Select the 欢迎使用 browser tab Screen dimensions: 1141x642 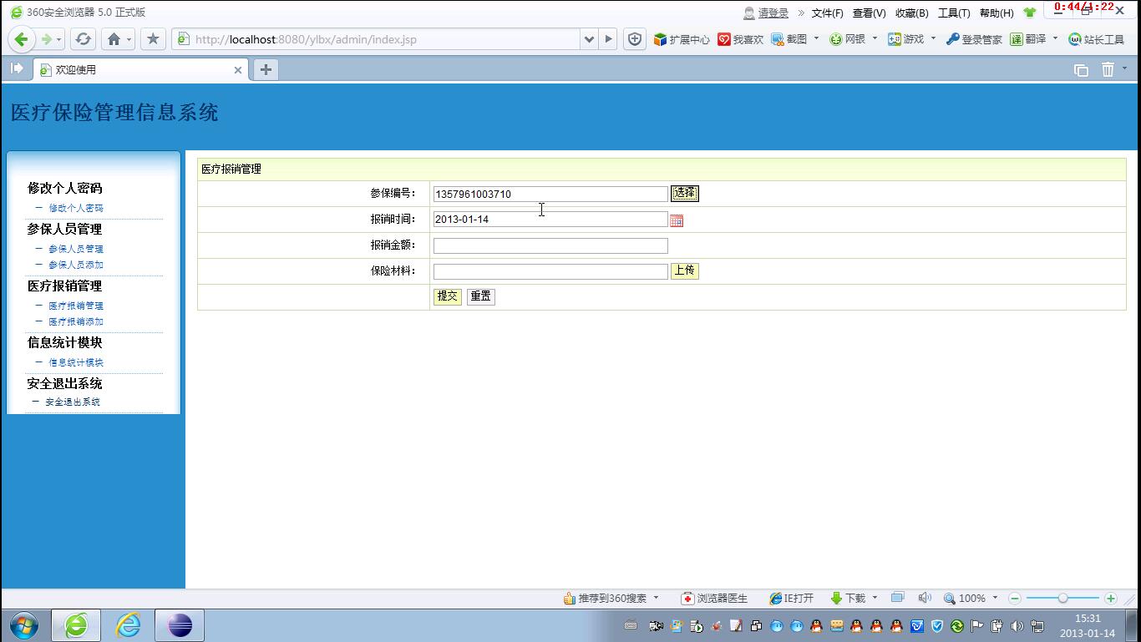click(141, 70)
